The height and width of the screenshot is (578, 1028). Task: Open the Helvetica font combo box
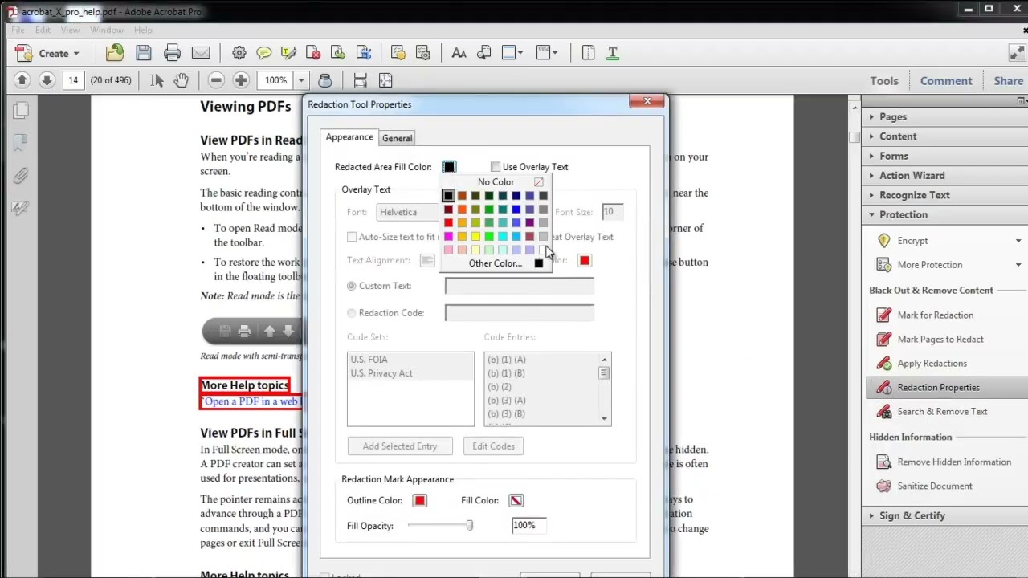click(410, 212)
